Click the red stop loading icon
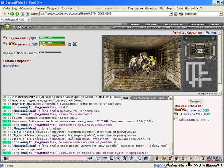The width and height of the screenshot is (224, 168). point(22,14)
